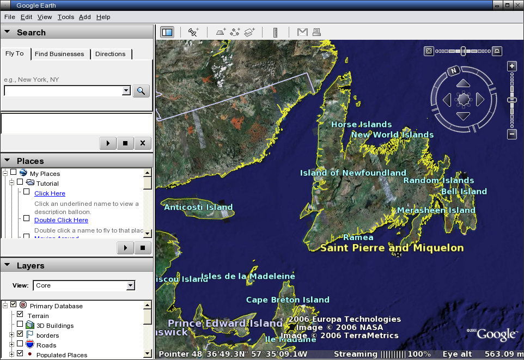Screen dimensions: 524x360
Task: Collapse the Search panel header triangle
Action: pyautogui.click(x=7, y=32)
